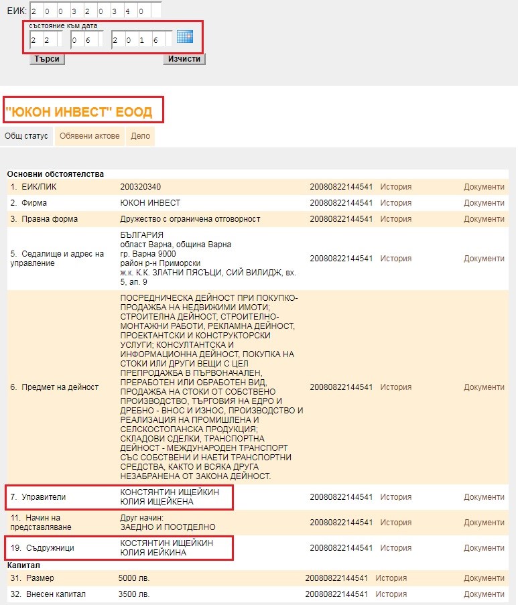This screenshot has width=518, height=605.
Task: Open Документи for Фирма row
Action: point(484,203)
